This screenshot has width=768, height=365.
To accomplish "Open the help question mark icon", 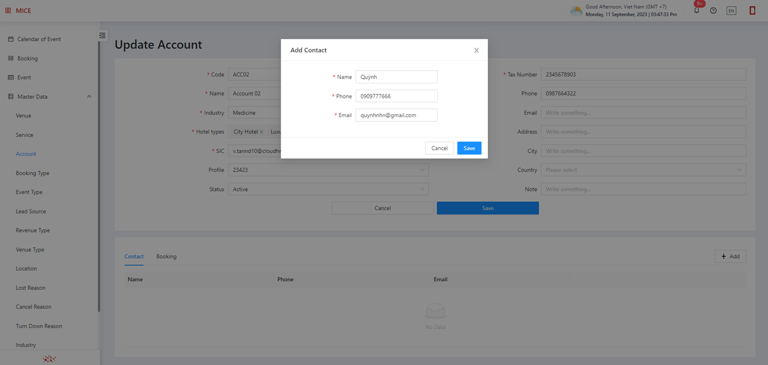I will [713, 10].
